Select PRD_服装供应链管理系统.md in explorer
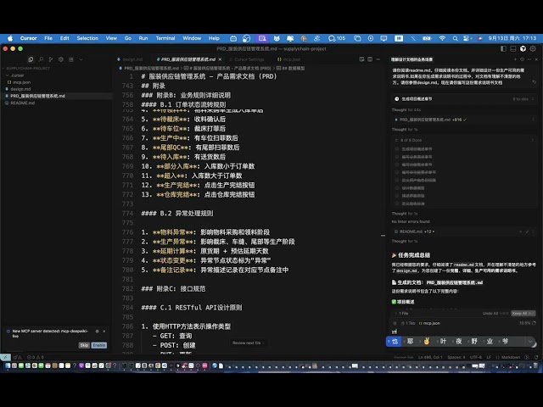The image size is (543, 407). (37, 96)
